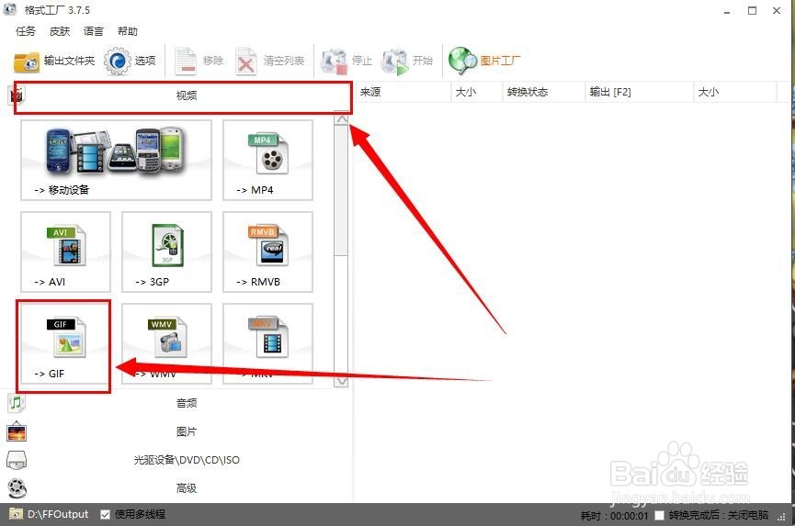This screenshot has width=795, height=526.
Task: Click the format list scrollbar down arrow
Action: pos(342,381)
